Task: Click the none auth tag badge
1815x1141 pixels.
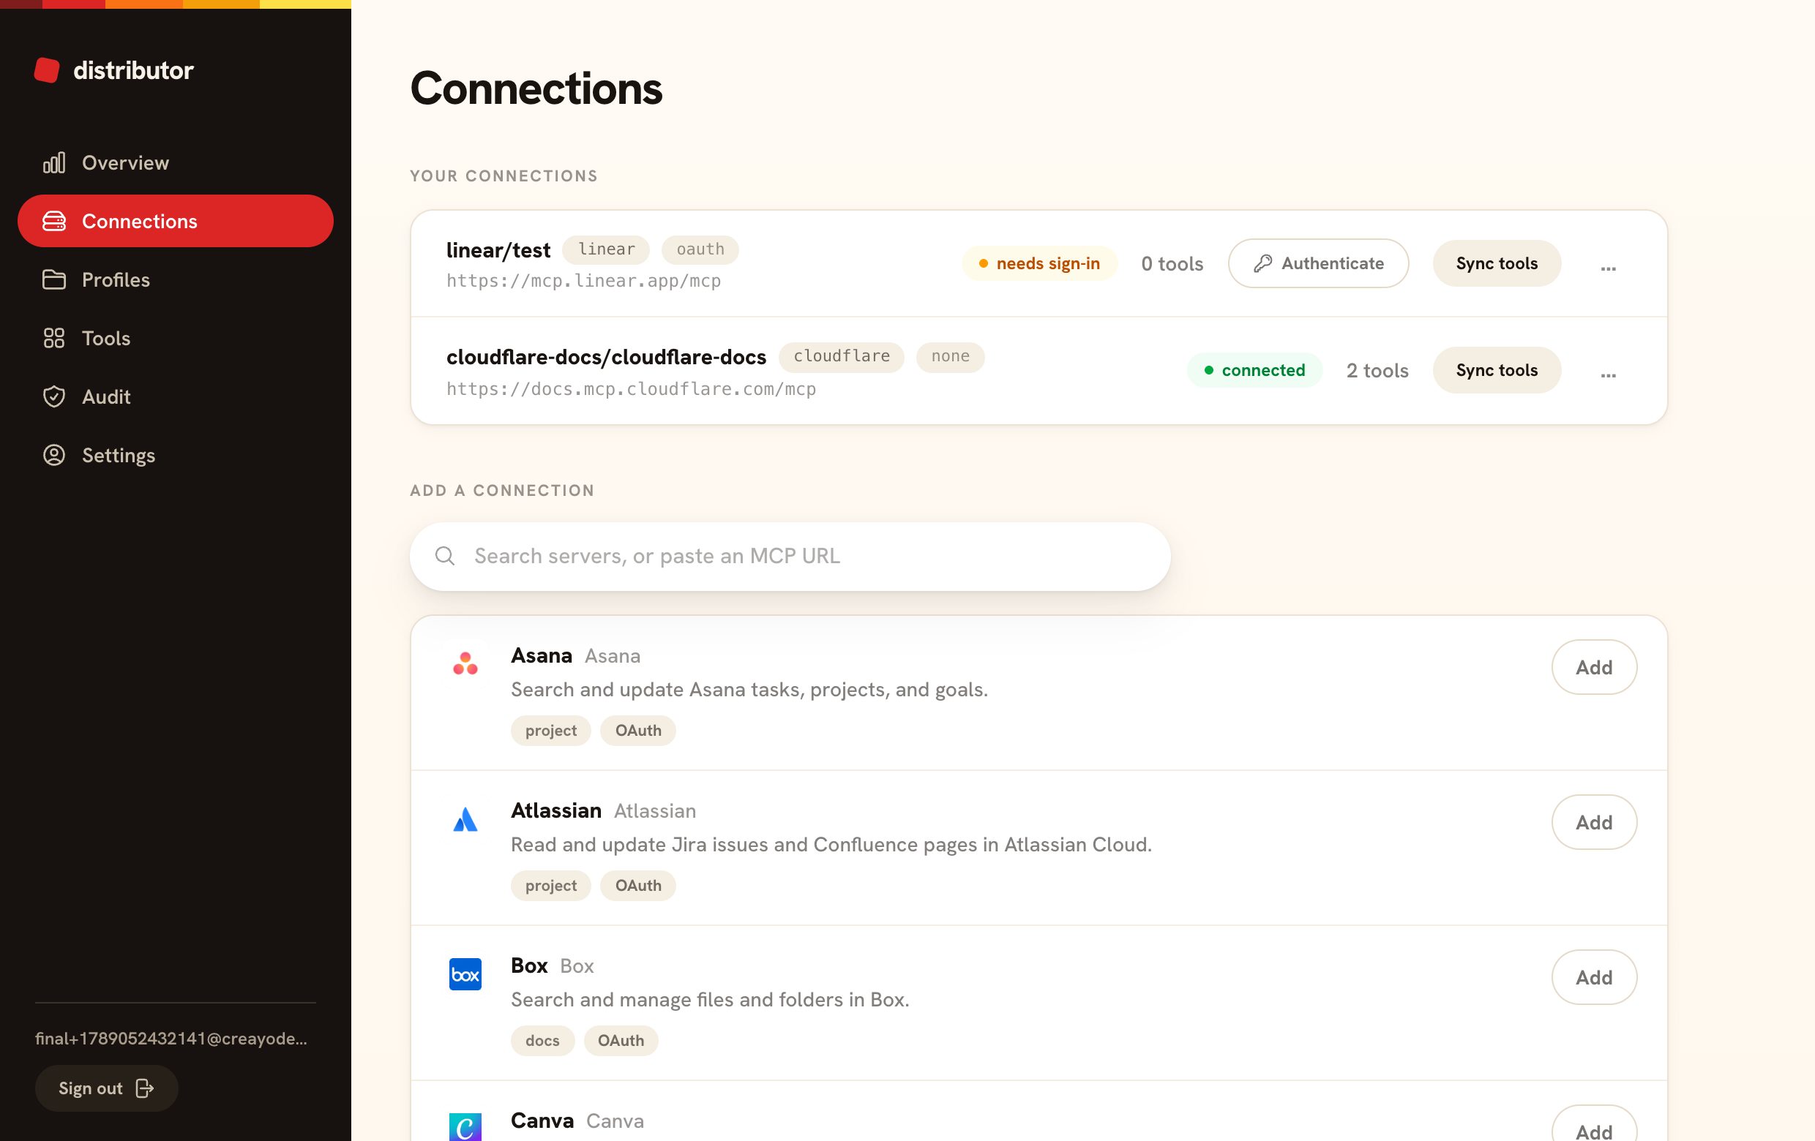Action: click(950, 356)
